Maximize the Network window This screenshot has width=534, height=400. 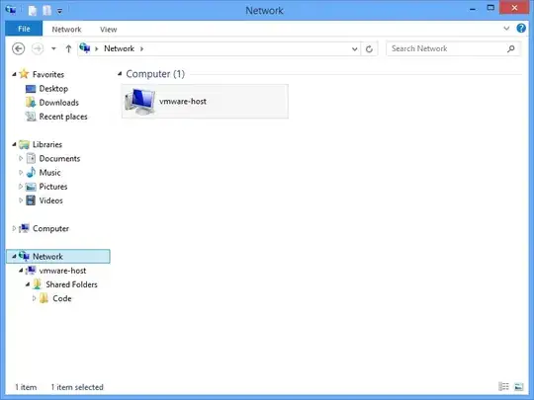pyautogui.click(x=490, y=8)
